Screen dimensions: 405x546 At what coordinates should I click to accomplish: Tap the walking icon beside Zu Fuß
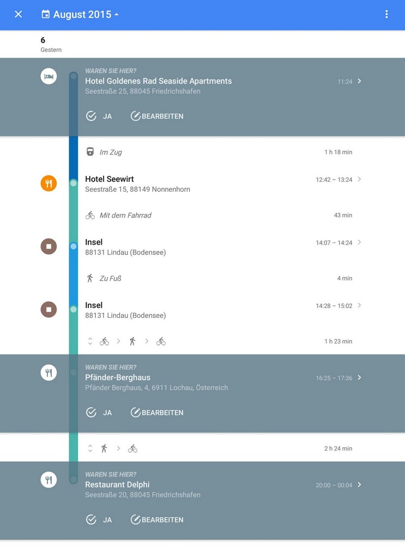(90, 278)
